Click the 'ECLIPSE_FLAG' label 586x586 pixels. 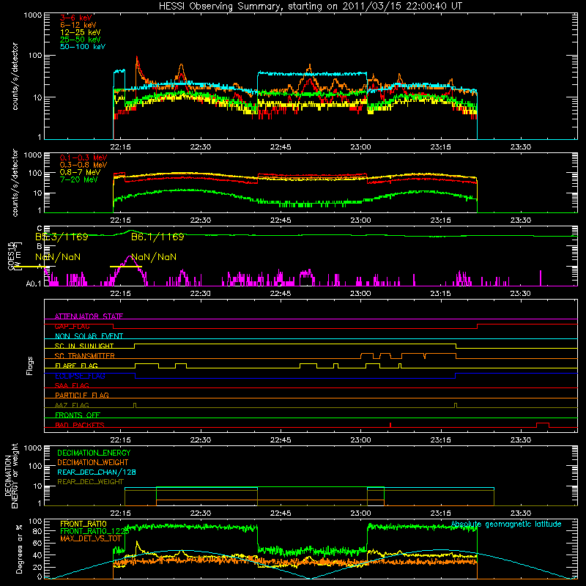click(80, 376)
